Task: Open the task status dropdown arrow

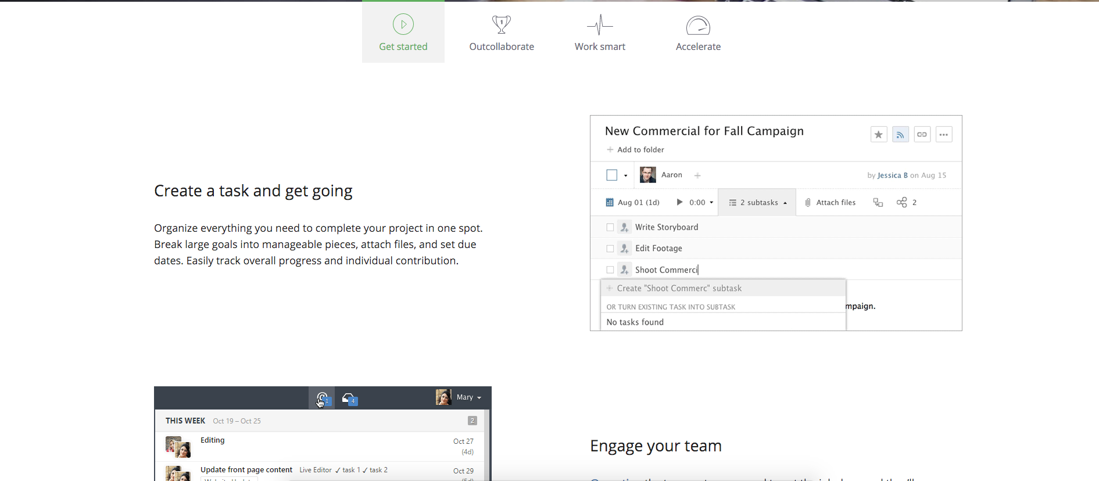Action: (625, 175)
